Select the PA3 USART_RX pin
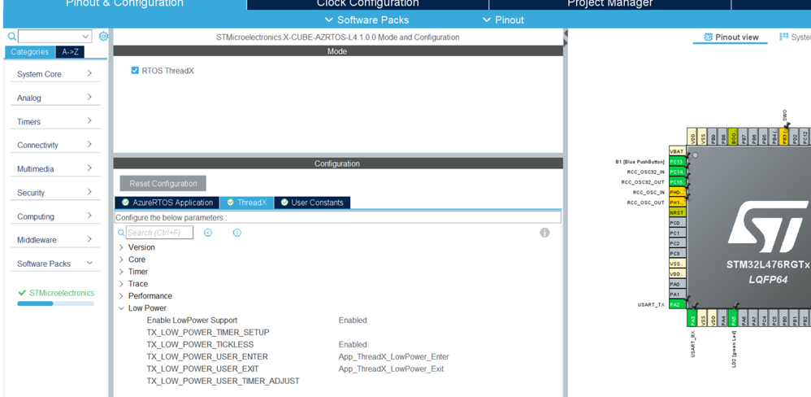811x397 pixels. click(x=692, y=318)
